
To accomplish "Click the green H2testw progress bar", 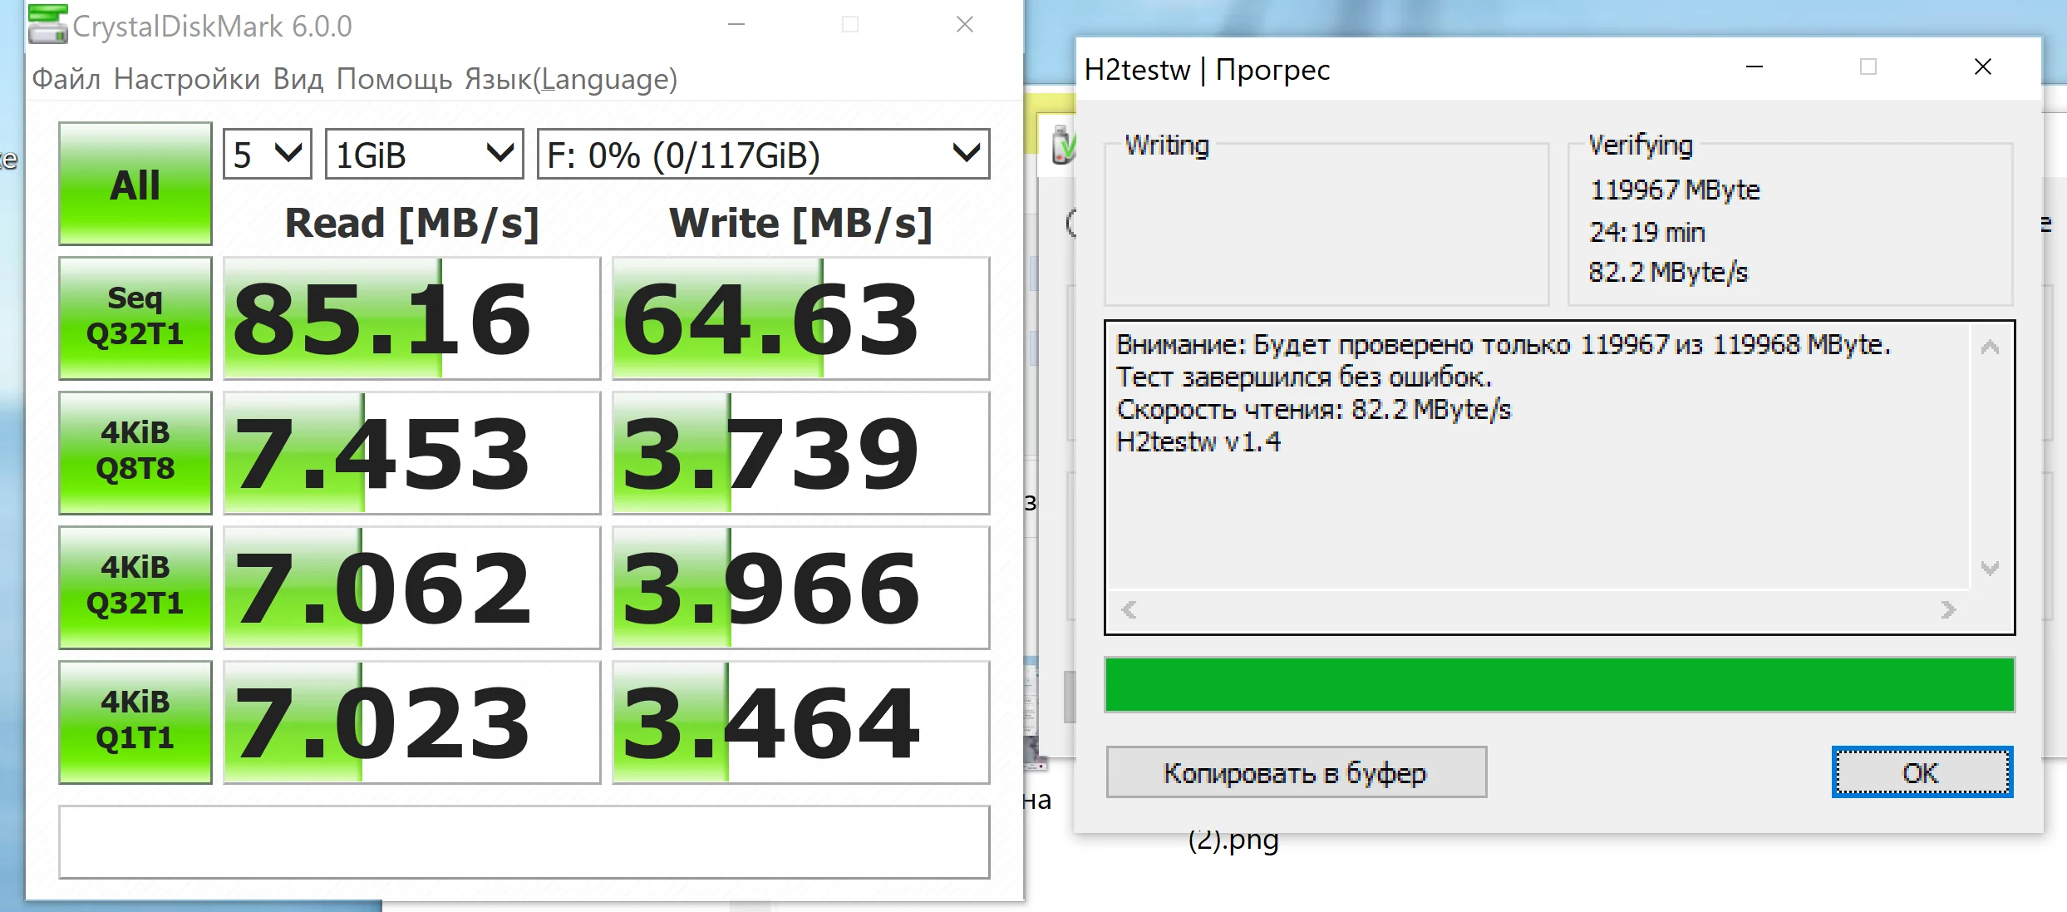I will click(x=1559, y=684).
